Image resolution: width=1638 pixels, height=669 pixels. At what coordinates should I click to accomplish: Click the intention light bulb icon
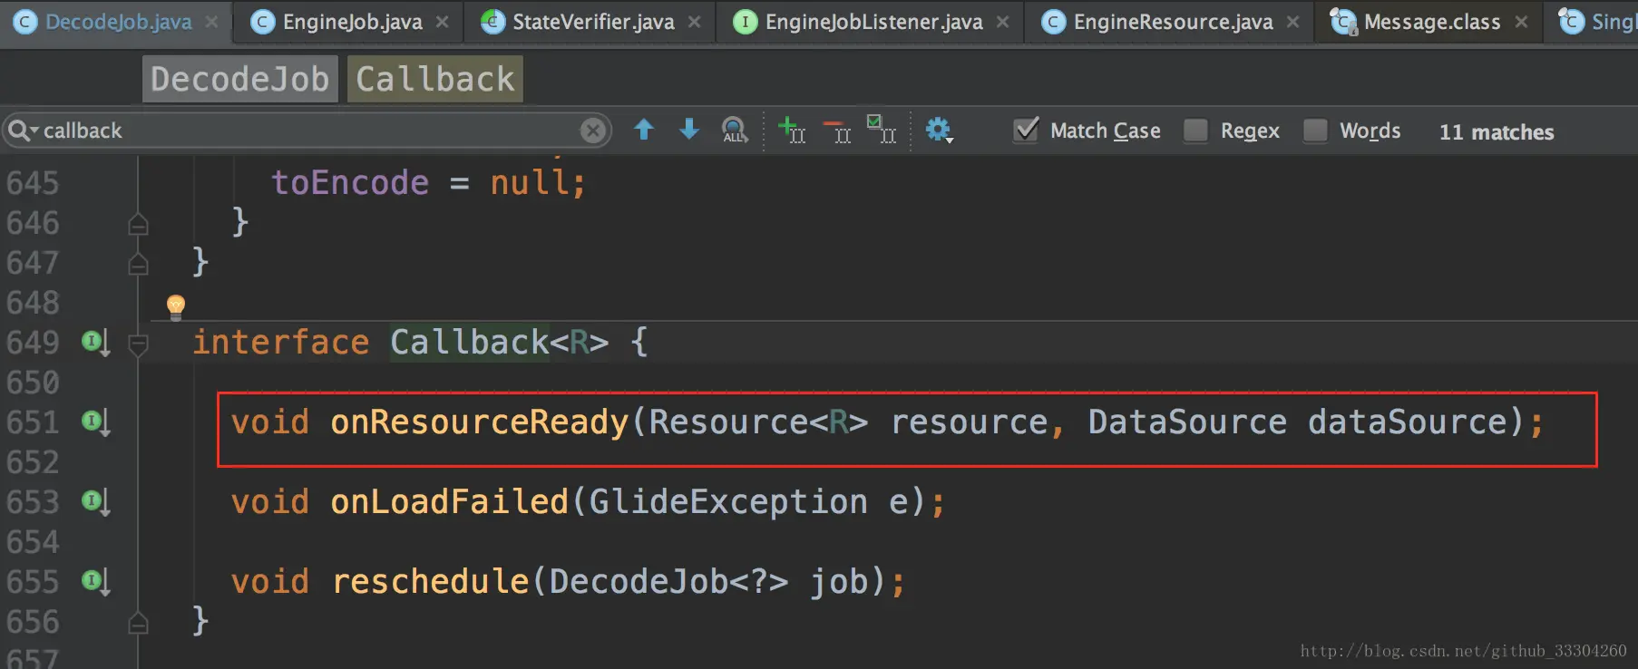[x=176, y=307]
